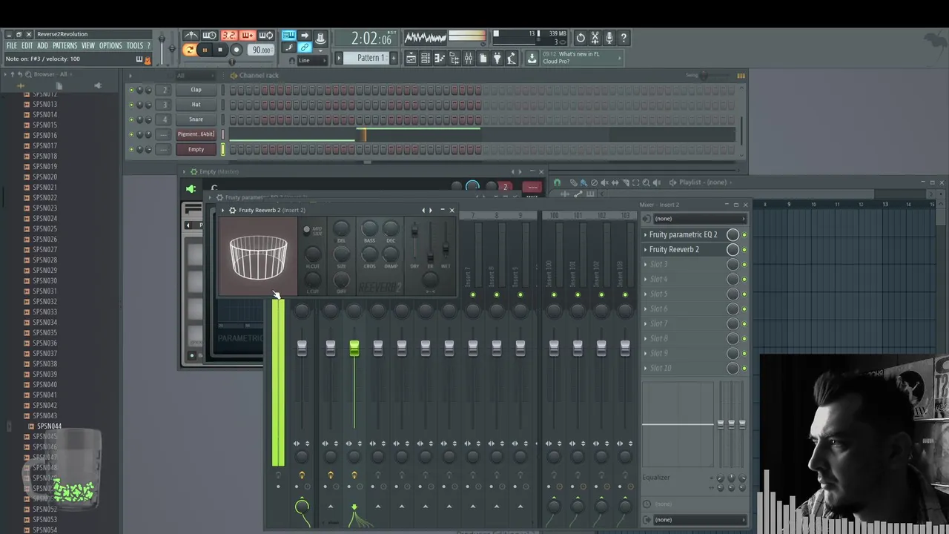The image size is (949, 534).
Task: Toggle the 3.2 countdown before recording
Action: [228, 36]
